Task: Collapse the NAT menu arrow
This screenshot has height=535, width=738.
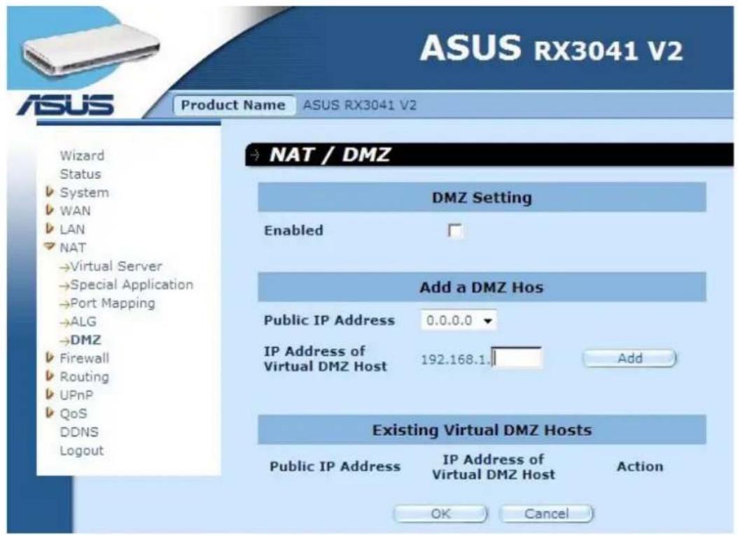Action: [x=50, y=246]
